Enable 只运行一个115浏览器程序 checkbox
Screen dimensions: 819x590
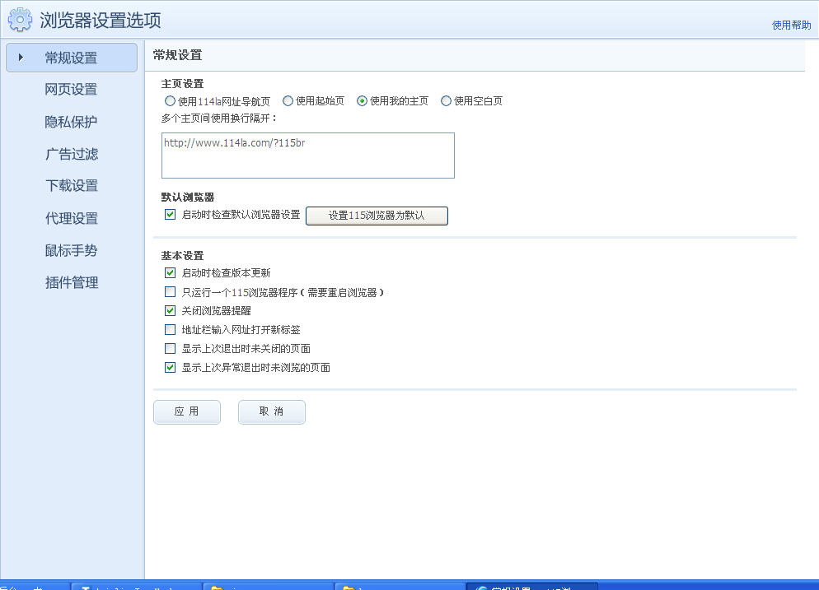171,292
